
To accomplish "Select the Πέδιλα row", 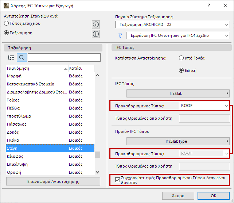I will coord(50,108).
